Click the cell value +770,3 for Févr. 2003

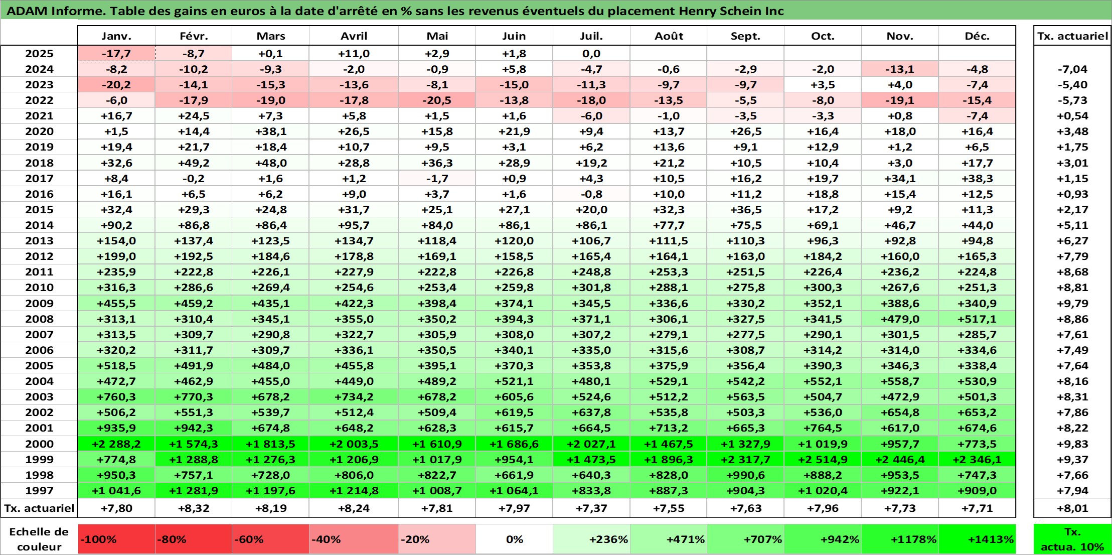[x=194, y=396]
